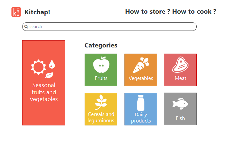Image resolution: width=229 pixels, height=142 pixels.
Task: Open Cereals and leguminous label
Action: coord(101,117)
